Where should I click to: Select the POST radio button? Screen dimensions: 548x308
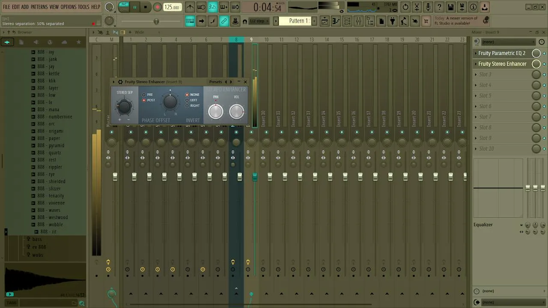tap(144, 100)
